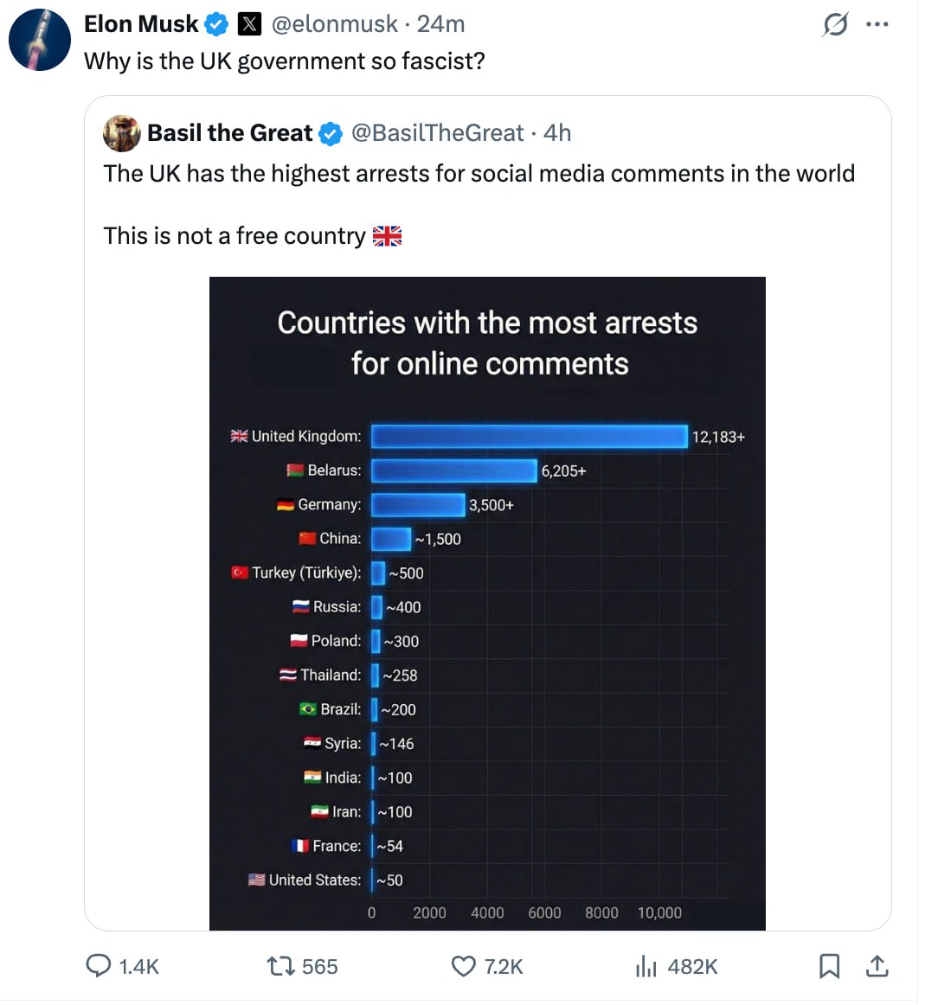Viewport: 938px width, 1005px height.
Task: Click the Elon Musk display name
Action: coord(141,24)
